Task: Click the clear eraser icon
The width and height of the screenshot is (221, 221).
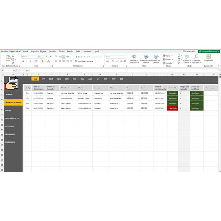Action: tap(179, 63)
